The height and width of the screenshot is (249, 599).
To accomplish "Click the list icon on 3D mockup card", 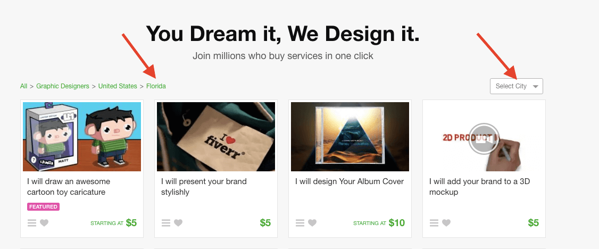I will tap(434, 223).
